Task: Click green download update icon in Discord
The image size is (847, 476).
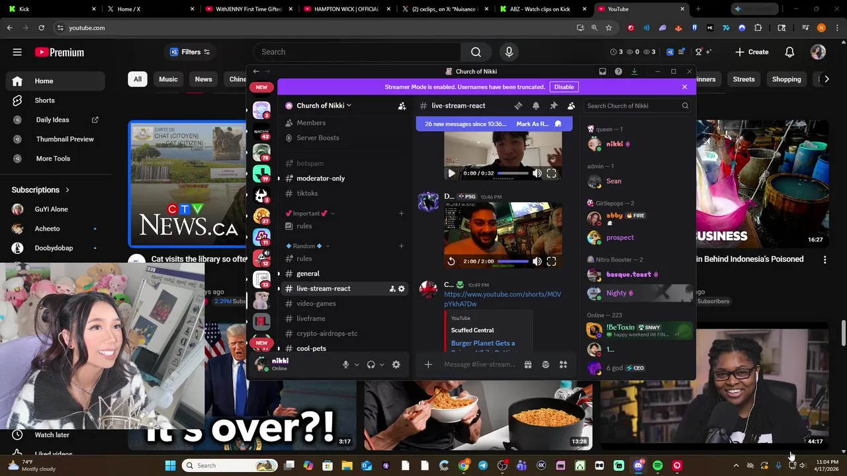Action: coord(634,71)
